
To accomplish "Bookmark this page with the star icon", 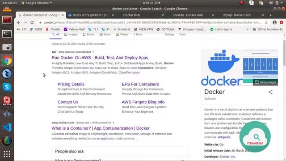I will 266,22.
